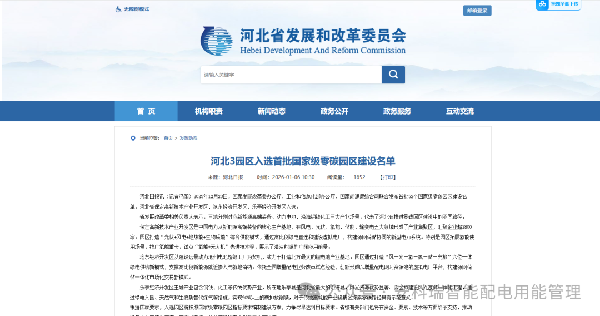Click the article headline 河北3园区入选首批国家级零碳园区建设名单
This screenshot has width=600, height=316.
(x=303, y=161)
